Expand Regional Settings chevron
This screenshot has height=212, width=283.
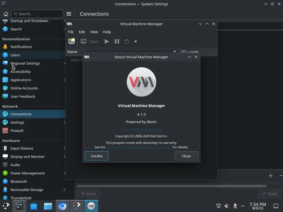tap(64, 63)
